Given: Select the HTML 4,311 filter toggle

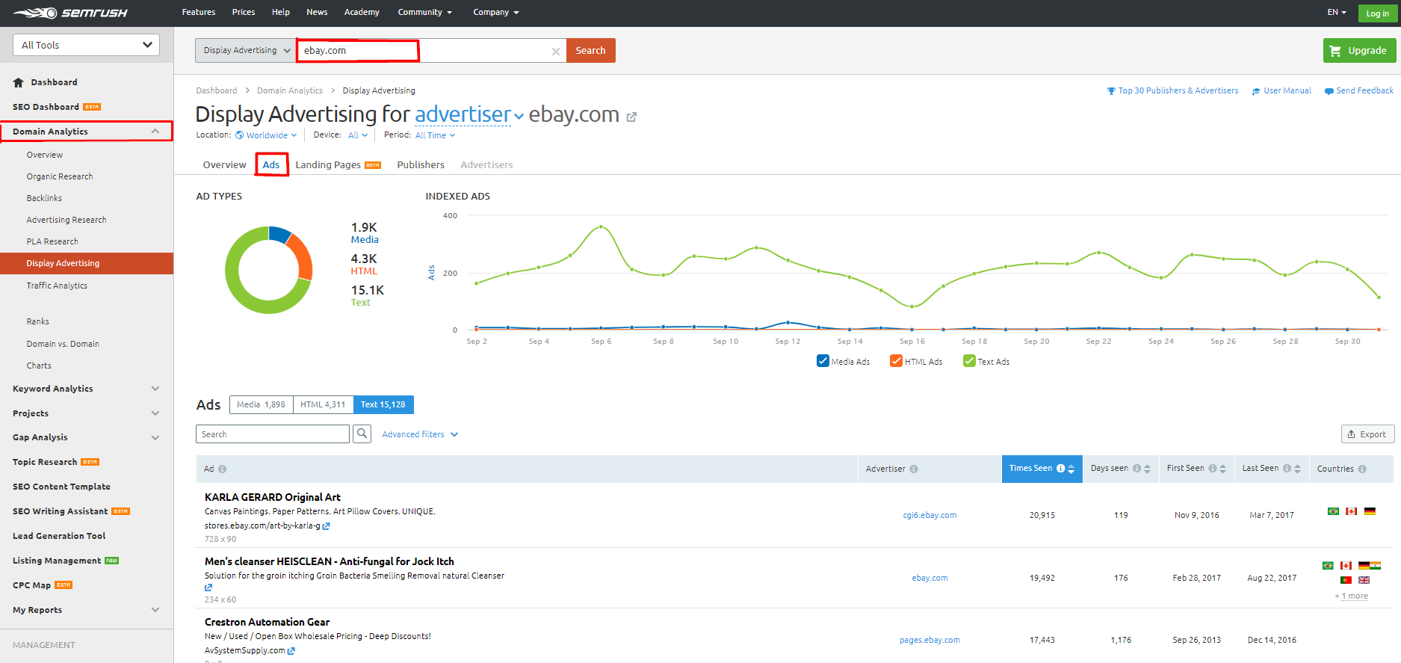Looking at the screenshot, I should click(323, 404).
